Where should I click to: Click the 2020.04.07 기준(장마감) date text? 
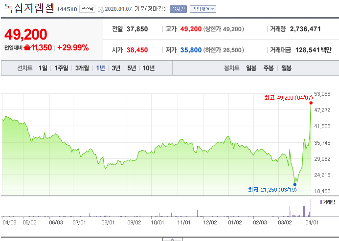[x=135, y=9]
